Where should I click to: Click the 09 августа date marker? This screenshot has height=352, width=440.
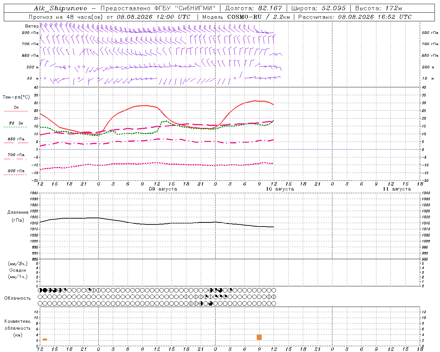163,189
